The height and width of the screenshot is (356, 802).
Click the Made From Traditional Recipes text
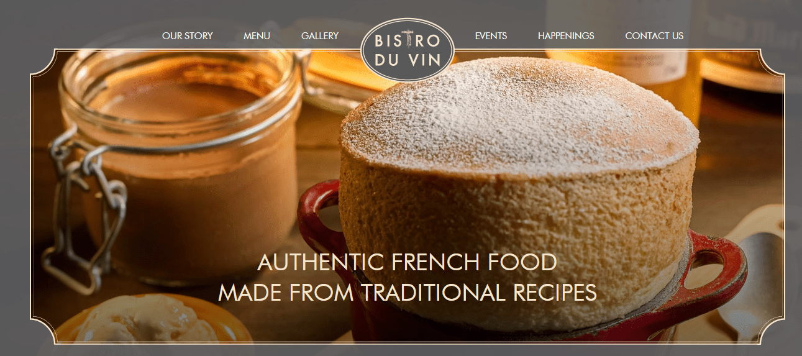click(x=407, y=292)
